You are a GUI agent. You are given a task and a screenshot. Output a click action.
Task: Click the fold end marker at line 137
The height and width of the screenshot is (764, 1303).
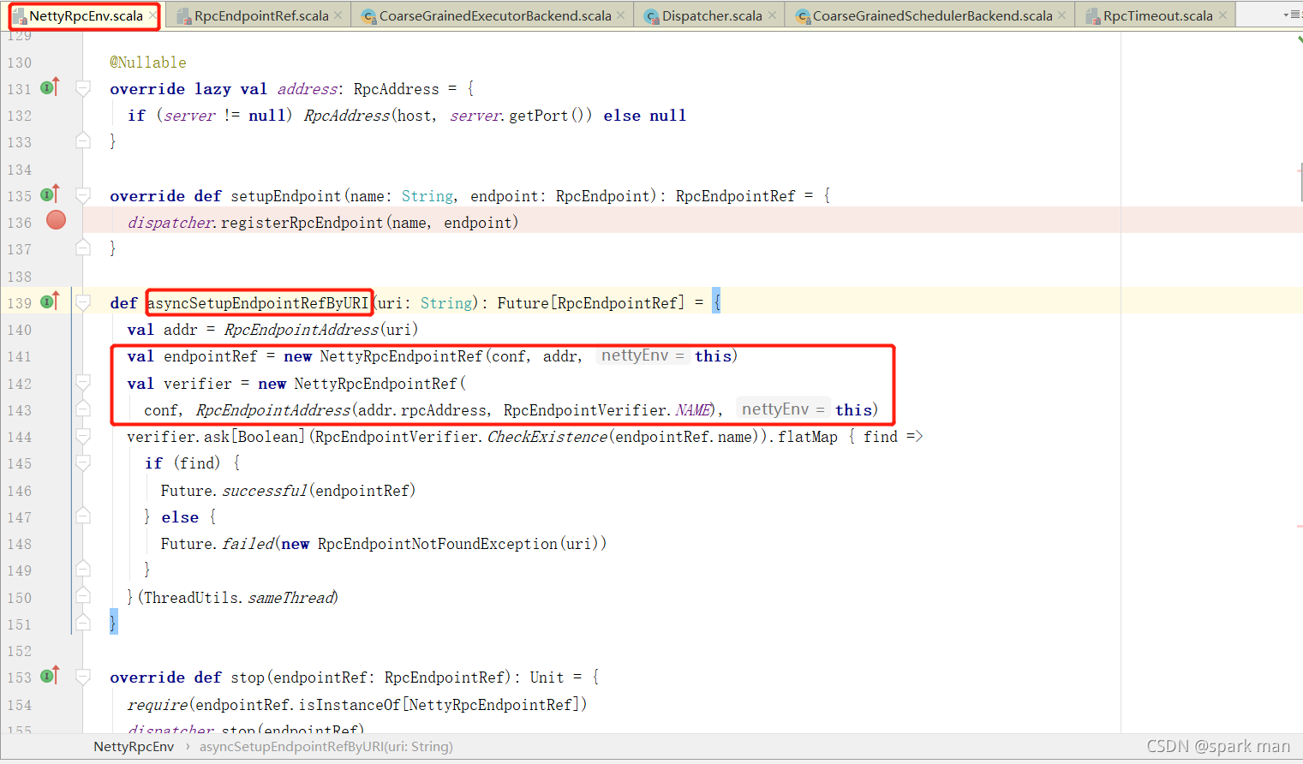coord(83,248)
